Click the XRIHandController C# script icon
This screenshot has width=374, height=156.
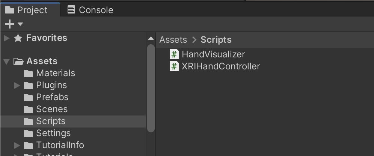[x=174, y=66]
